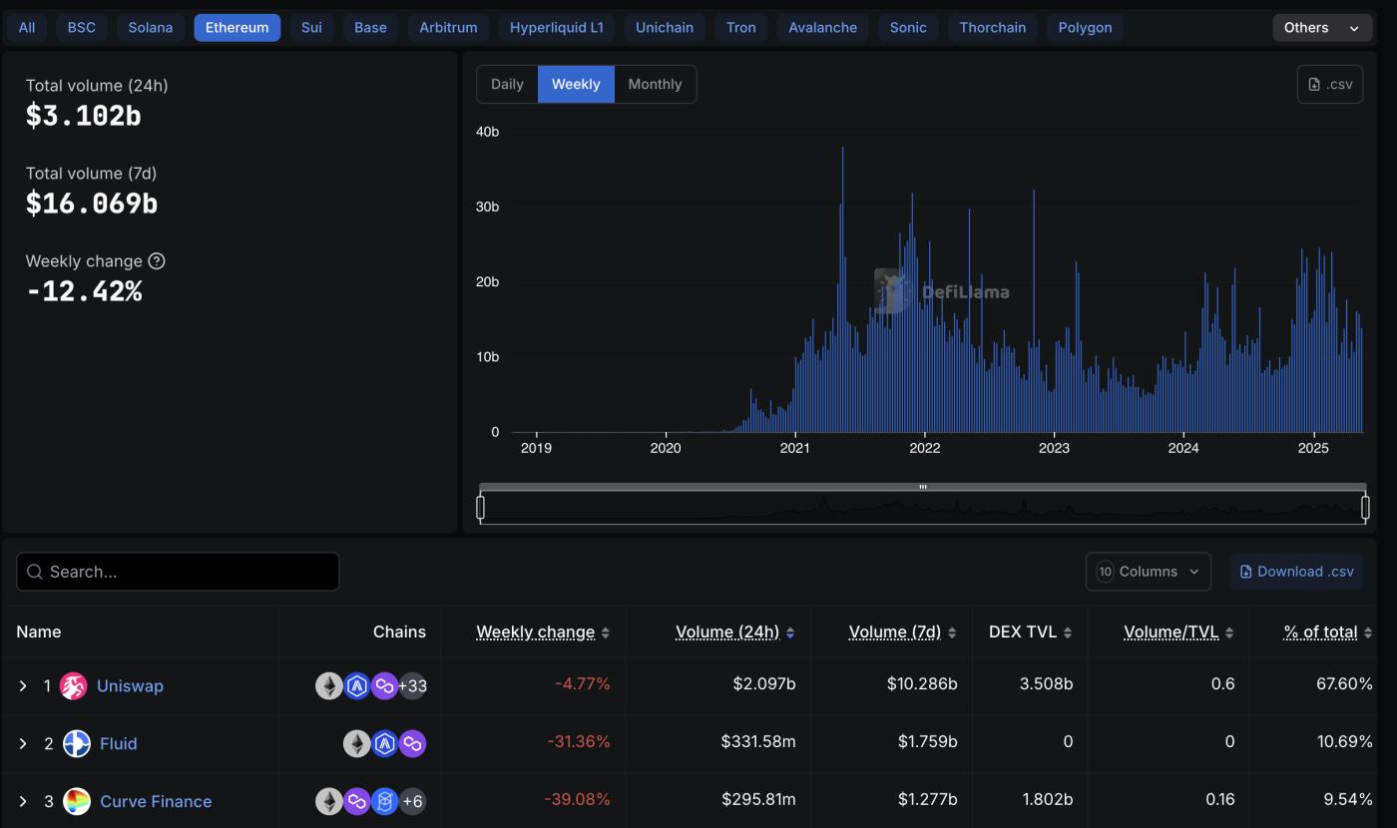Click the Download .csv button
The image size is (1397, 828).
pyautogui.click(x=1296, y=572)
